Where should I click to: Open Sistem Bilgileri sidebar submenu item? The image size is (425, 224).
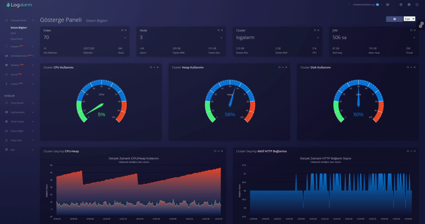click(x=19, y=28)
